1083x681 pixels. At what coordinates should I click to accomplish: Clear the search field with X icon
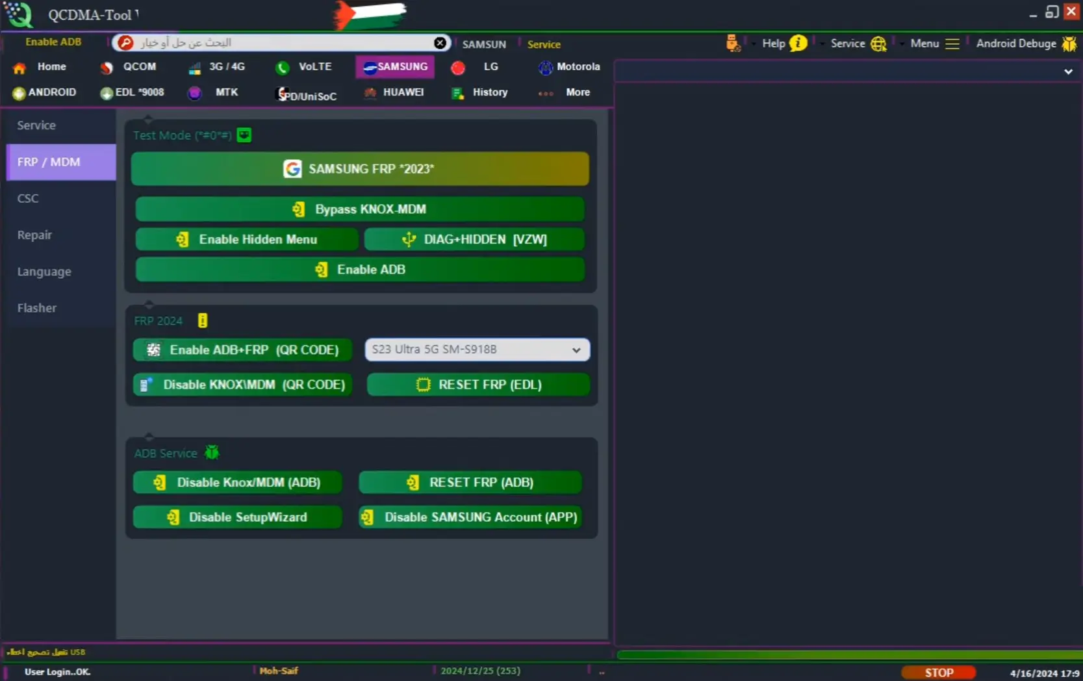[x=440, y=43]
